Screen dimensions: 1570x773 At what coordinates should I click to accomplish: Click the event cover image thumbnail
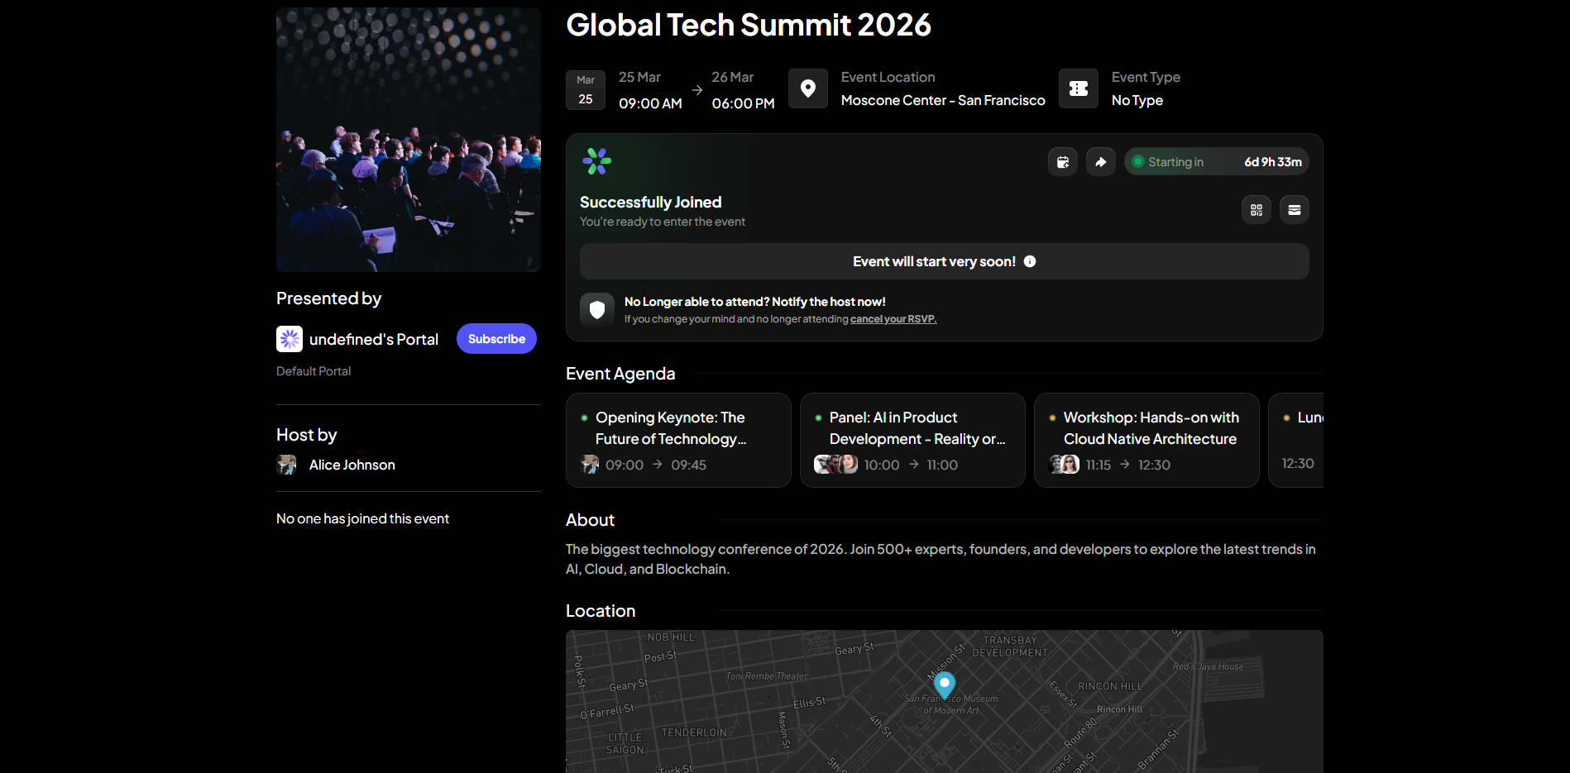point(409,140)
